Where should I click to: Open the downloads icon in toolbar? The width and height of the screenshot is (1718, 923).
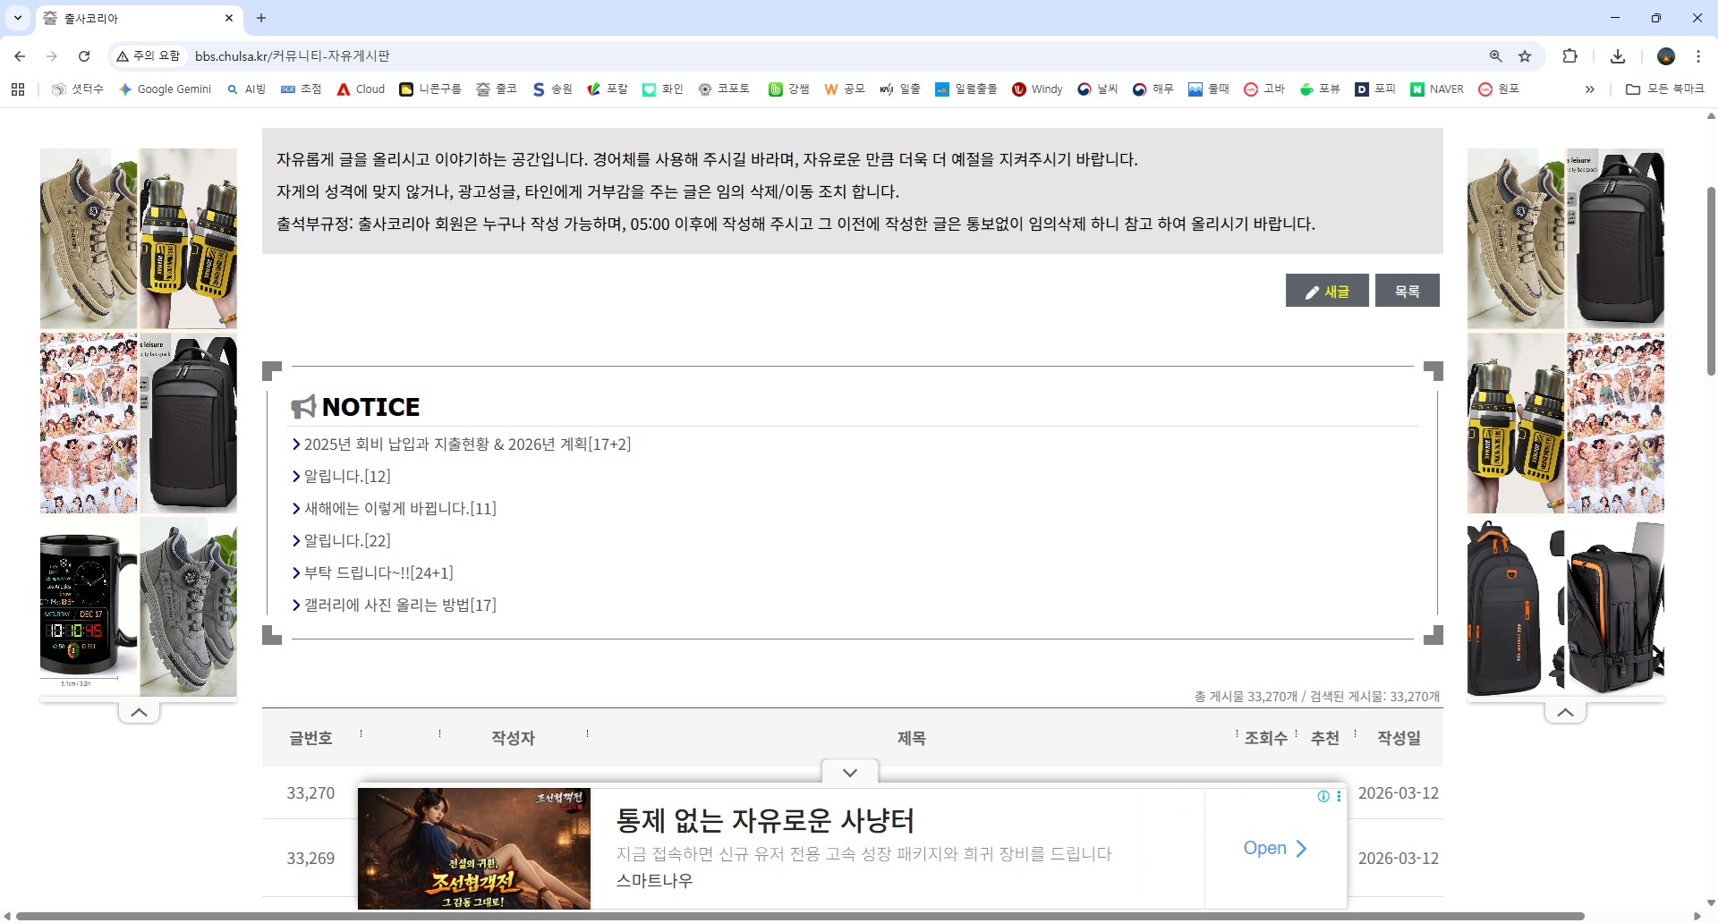[x=1618, y=56]
